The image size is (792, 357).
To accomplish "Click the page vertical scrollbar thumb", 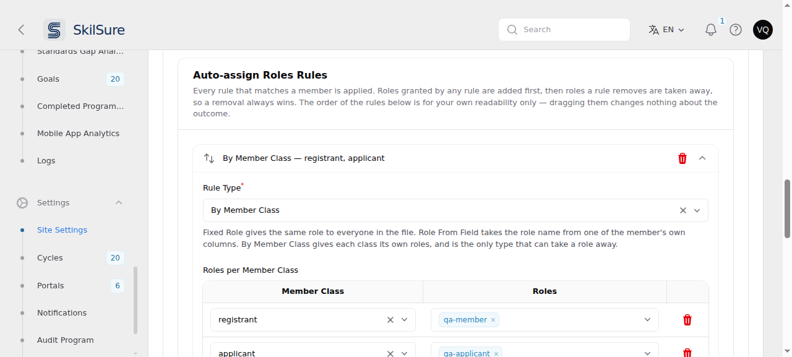I will [x=787, y=209].
